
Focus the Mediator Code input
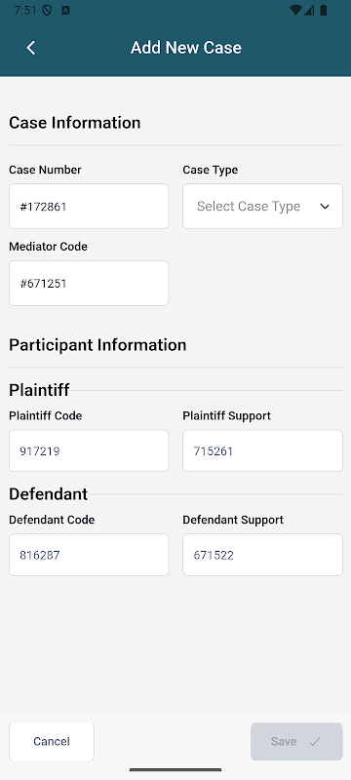[89, 283]
